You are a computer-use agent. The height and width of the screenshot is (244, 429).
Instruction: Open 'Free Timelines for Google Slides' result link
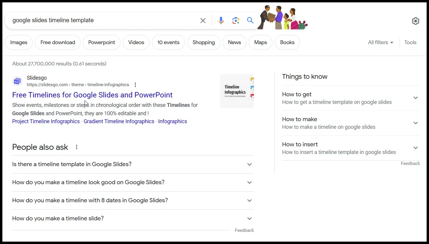point(92,95)
